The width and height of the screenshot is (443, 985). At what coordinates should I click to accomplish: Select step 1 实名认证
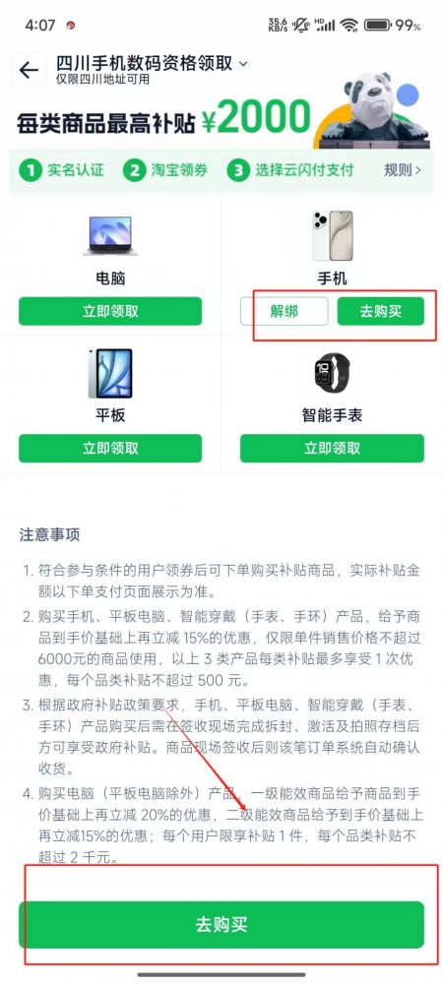[62, 170]
